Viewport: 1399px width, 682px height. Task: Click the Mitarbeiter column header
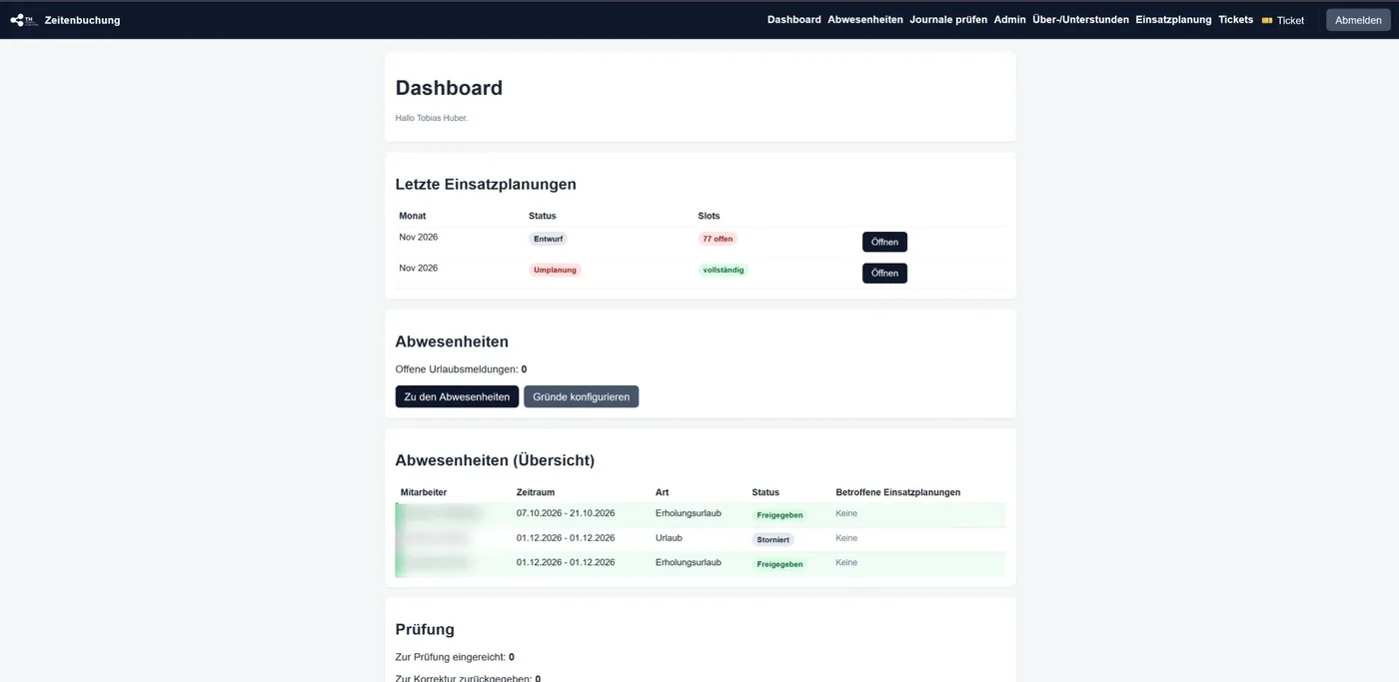(424, 492)
